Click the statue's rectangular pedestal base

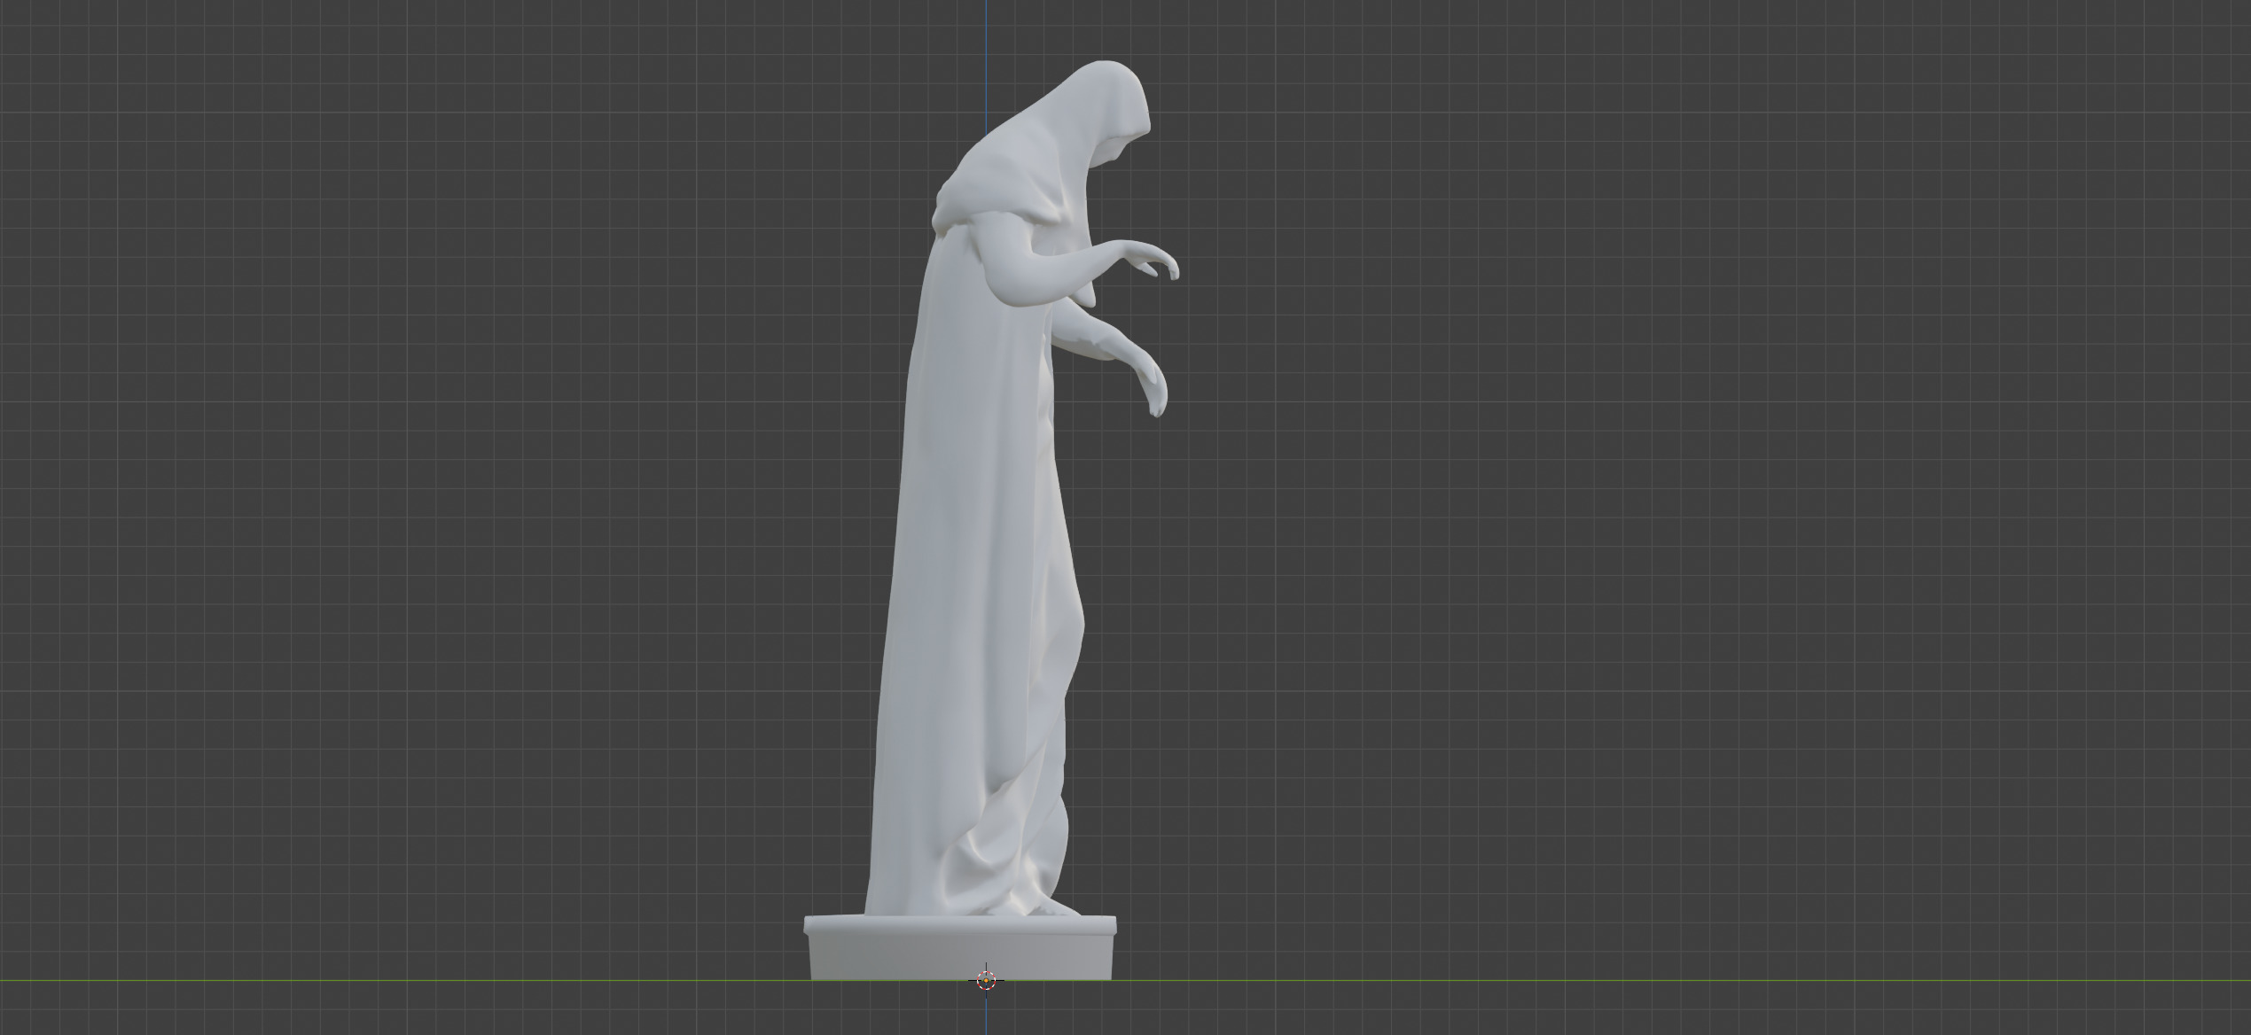(960, 948)
